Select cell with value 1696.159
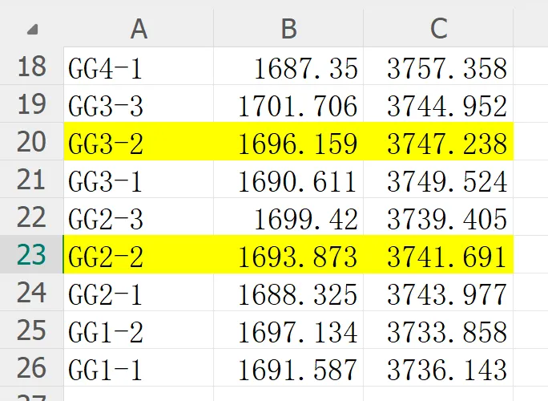 tap(288, 141)
